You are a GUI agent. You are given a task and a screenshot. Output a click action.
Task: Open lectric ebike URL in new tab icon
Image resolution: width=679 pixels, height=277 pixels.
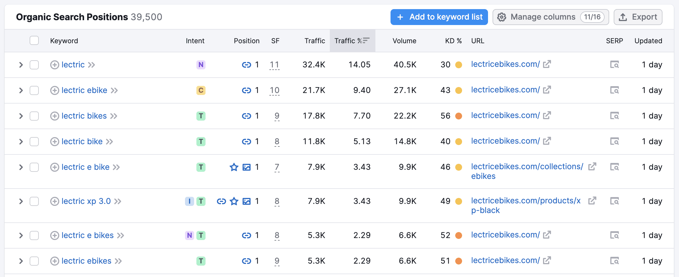point(547,90)
